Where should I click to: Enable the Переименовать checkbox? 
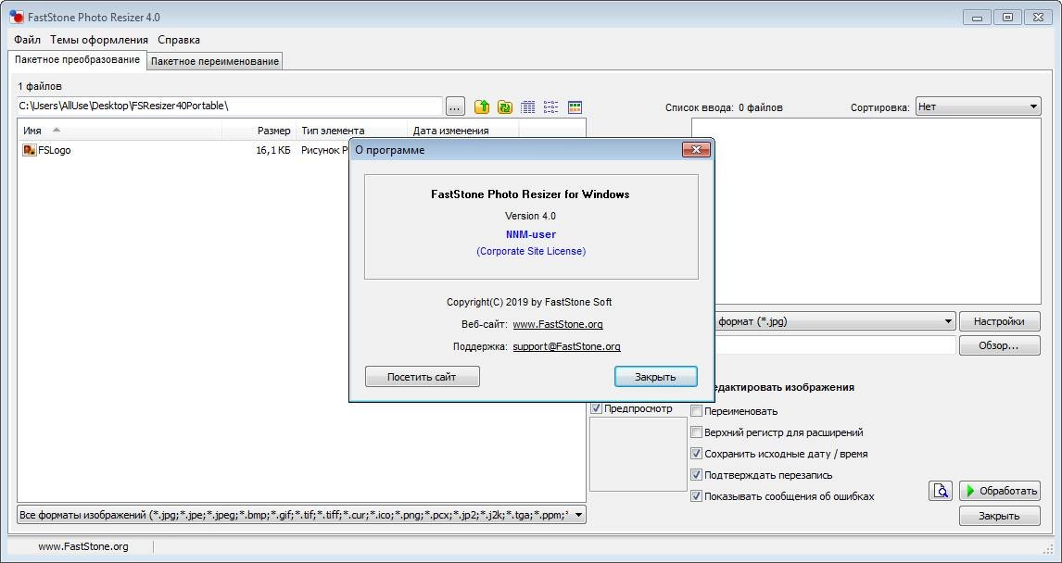tap(696, 411)
